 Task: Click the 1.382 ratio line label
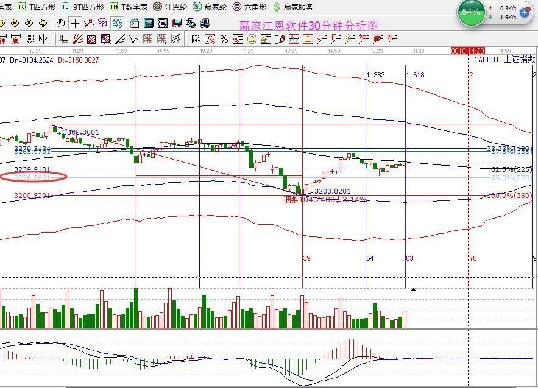pyautogui.click(x=376, y=75)
